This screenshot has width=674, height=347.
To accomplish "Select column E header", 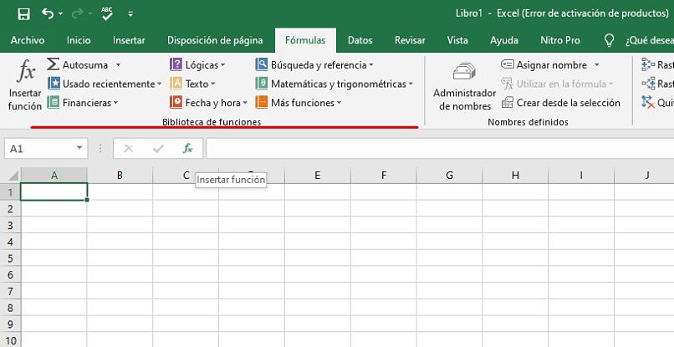I will [318, 175].
